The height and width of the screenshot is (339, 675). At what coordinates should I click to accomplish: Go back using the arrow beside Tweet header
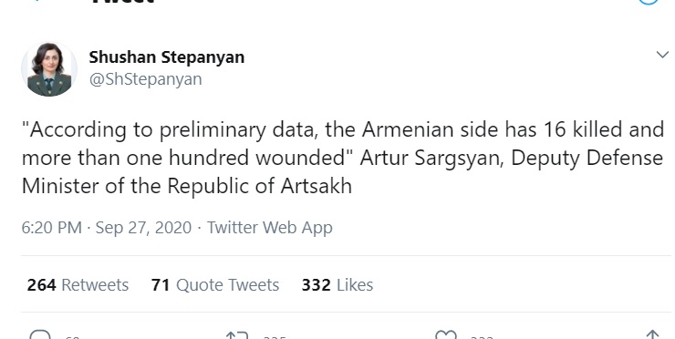tap(38, 1)
